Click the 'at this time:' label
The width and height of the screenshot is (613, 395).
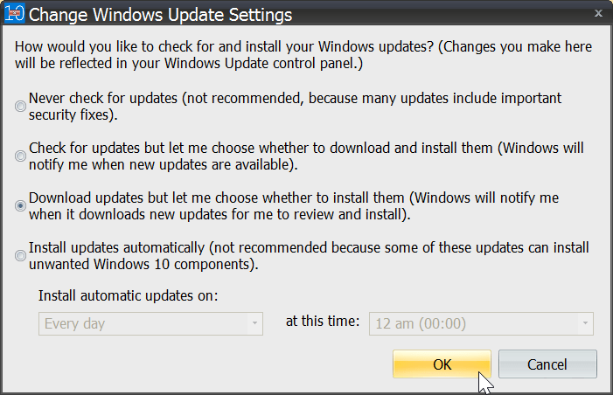pyautogui.click(x=323, y=322)
